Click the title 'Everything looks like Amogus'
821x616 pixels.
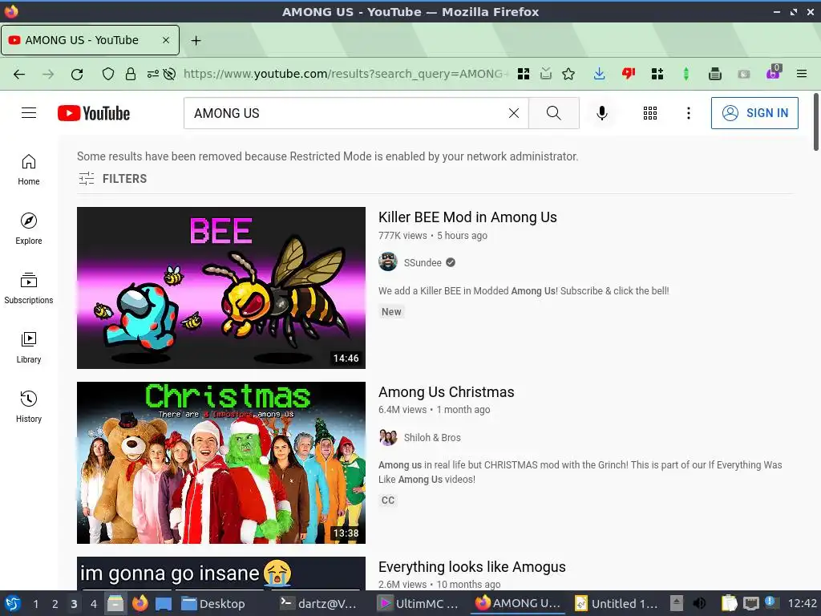click(x=471, y=567)
